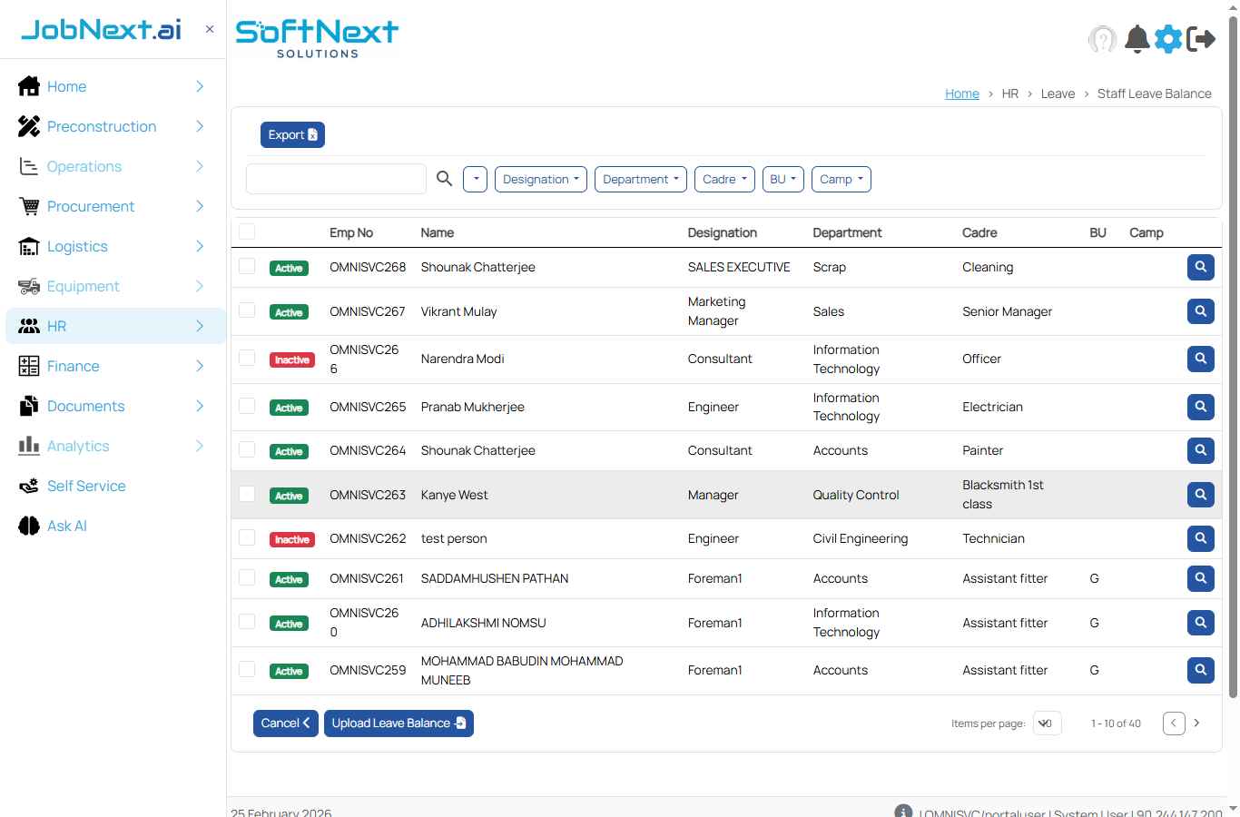
Task: Open the Designation filter dropdown
Action: point(540,179)
